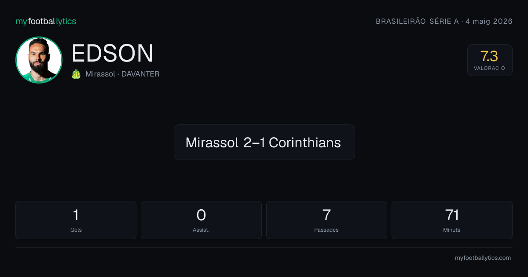528x277 pixels.
Task: Click the myfootballytics logo
Action: 46,21
